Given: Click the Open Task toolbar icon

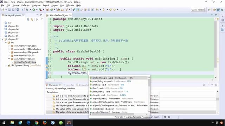Looking at the screenshot, I should (63, 10).
